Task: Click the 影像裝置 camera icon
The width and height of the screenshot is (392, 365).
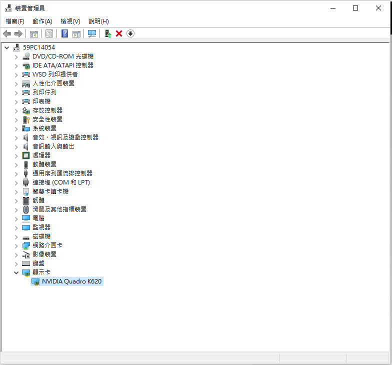Action: (x=26, y=254)
